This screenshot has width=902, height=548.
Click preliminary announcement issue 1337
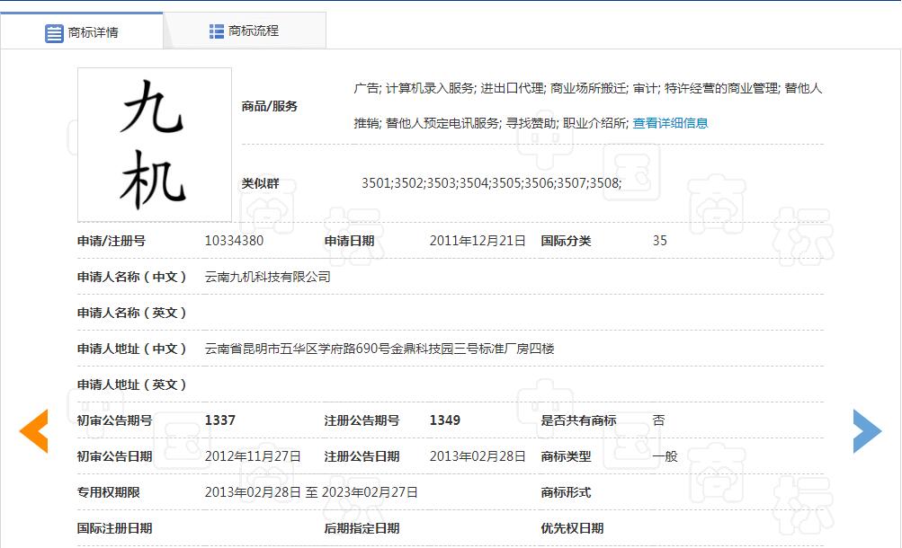pos(219,420)
